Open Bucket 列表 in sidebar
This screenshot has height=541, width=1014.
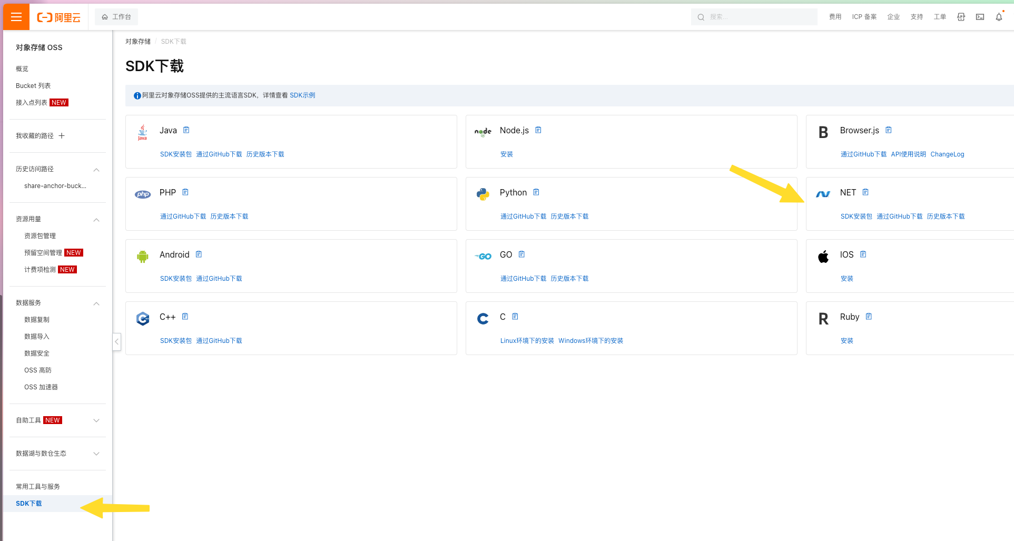click(x=33, y=86)
